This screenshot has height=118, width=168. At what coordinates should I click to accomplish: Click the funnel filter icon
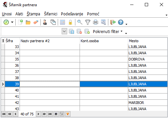[88, 22]
